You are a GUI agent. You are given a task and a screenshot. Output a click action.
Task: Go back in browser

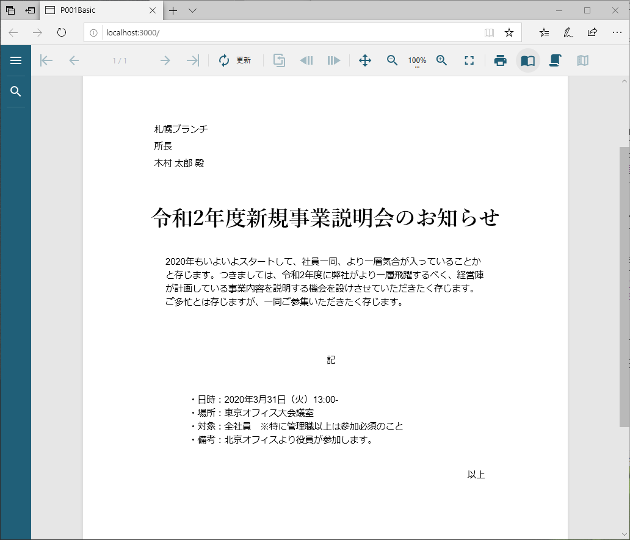click(x=13, y=32)
